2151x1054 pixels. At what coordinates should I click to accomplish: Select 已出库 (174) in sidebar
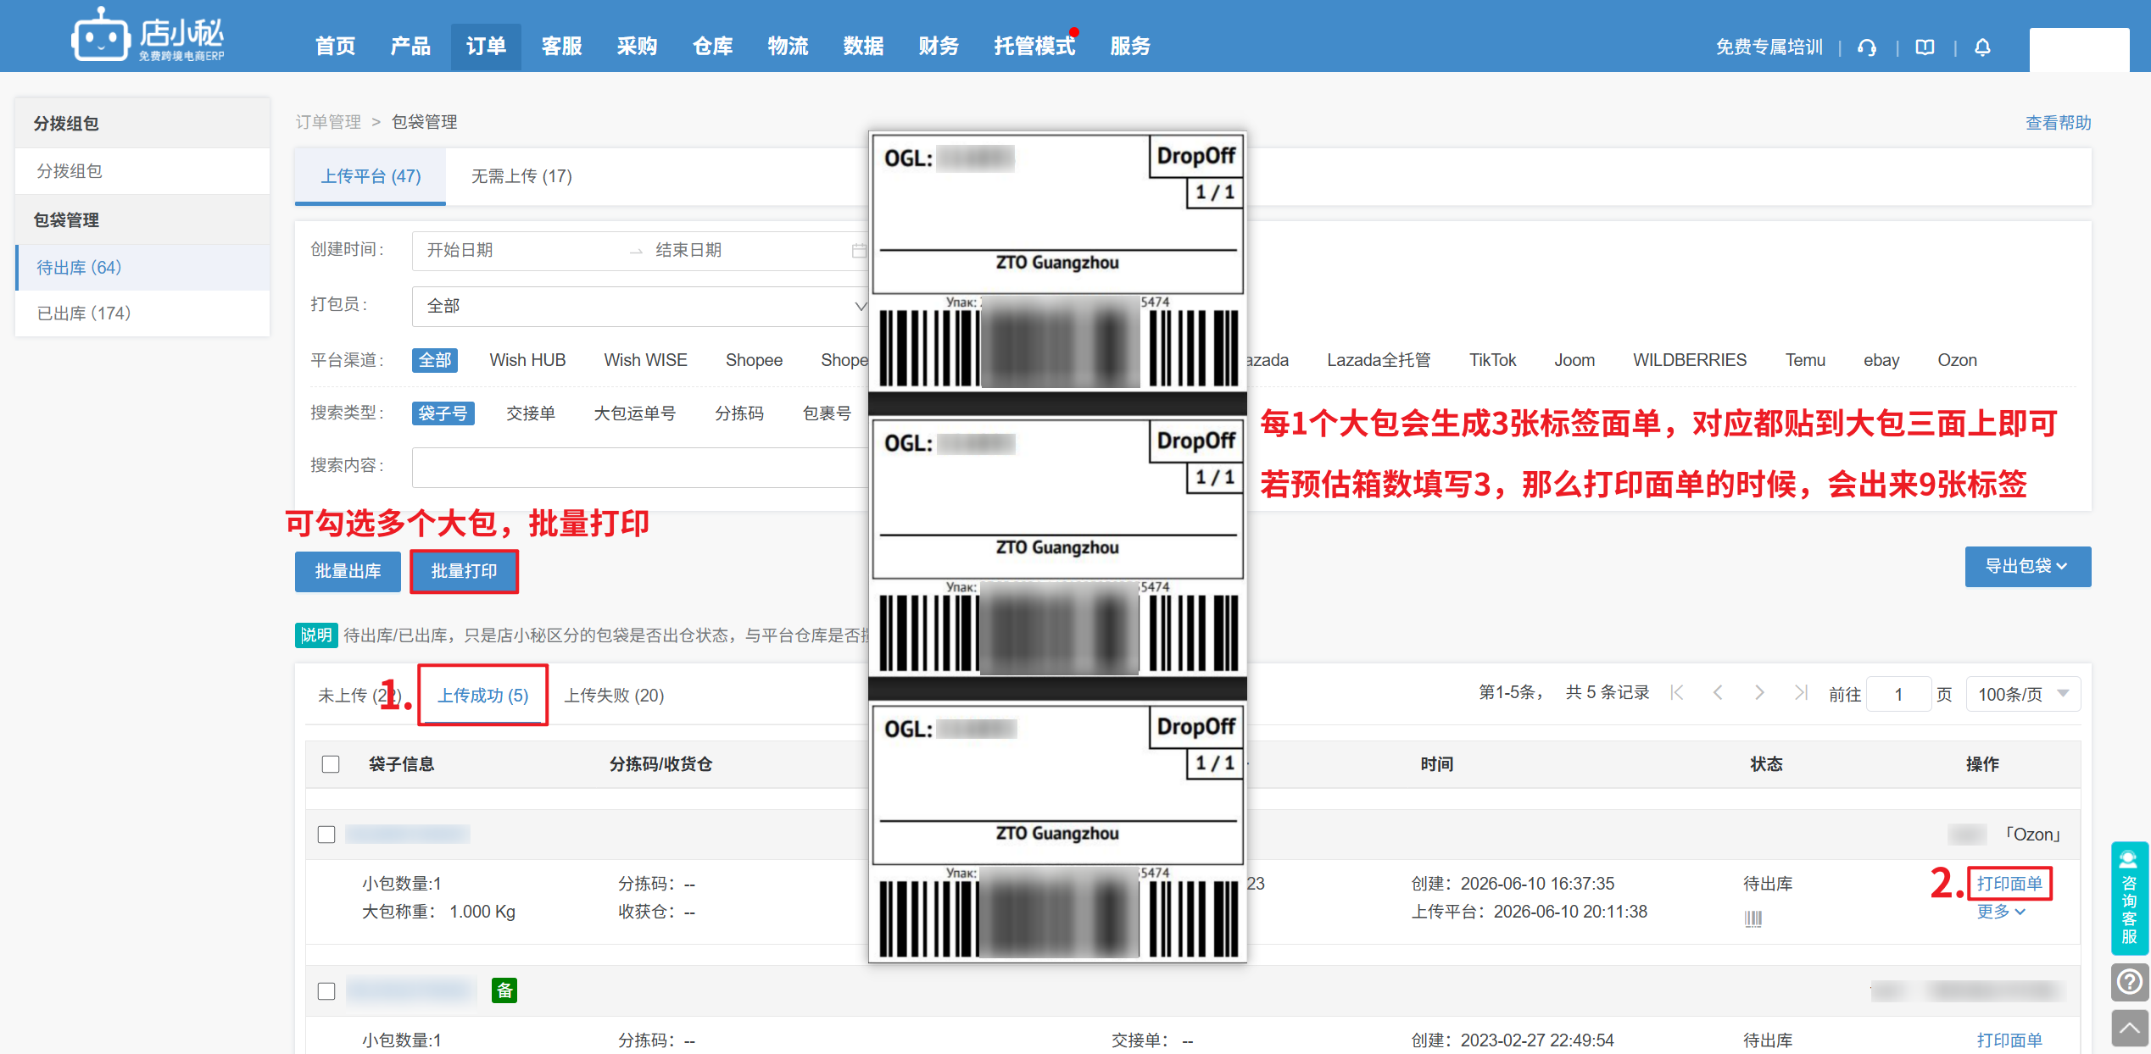[x=142, y=313]
